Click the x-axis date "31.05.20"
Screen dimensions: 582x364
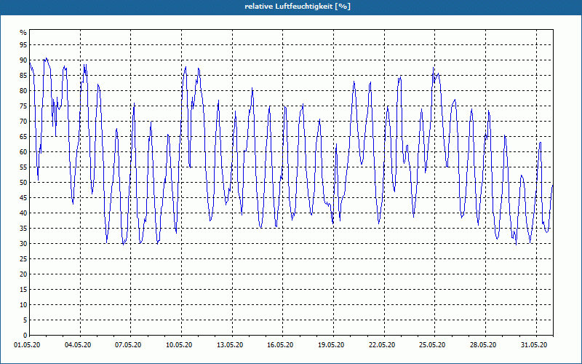pos(534,345)
